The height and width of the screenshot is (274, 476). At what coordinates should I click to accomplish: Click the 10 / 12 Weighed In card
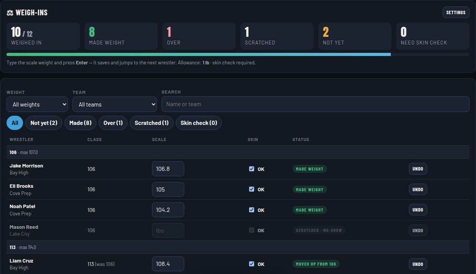(43, 36)
